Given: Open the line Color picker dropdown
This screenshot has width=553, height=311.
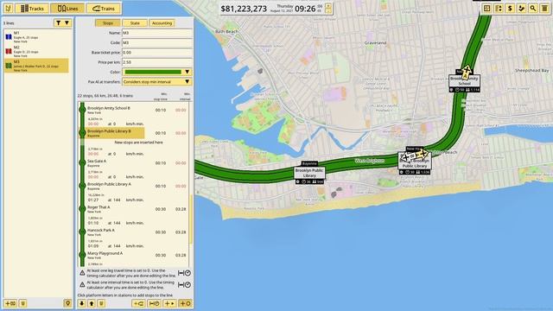Looking at the screenshot, I should point(157,72).
